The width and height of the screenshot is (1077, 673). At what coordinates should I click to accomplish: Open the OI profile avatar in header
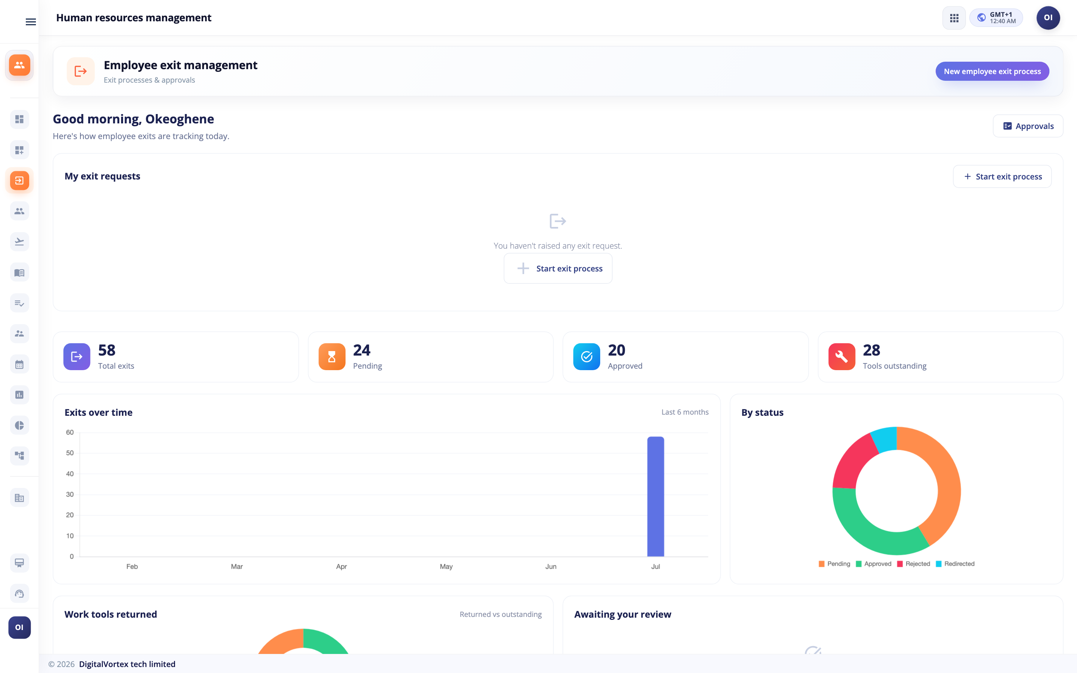1048,18
